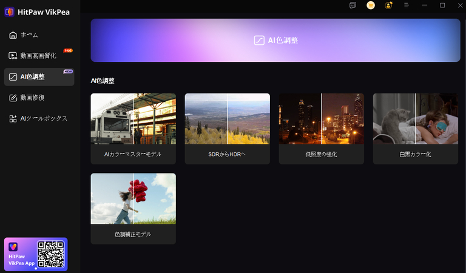This screenshot has height=273, width=466.
Task: Click the HitPaw VikPea logo icon
Action: [x=10, y=12]
